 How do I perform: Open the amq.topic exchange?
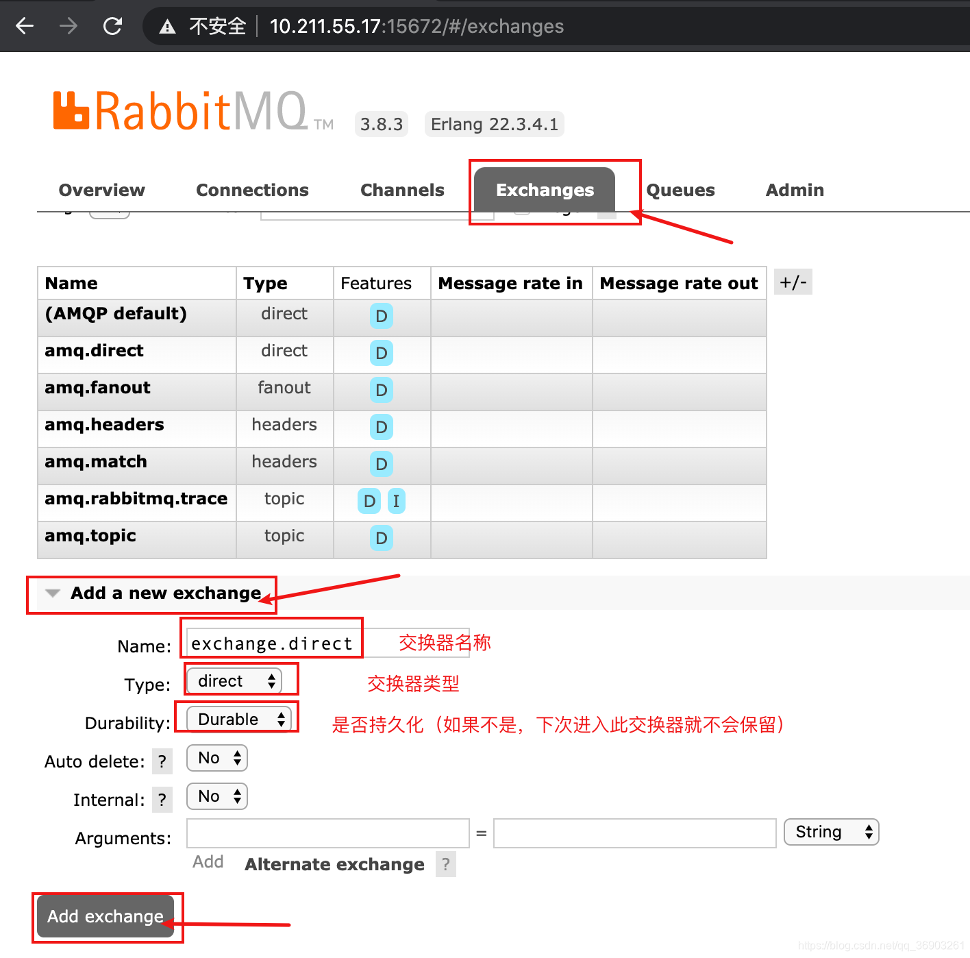coord(90,535)
